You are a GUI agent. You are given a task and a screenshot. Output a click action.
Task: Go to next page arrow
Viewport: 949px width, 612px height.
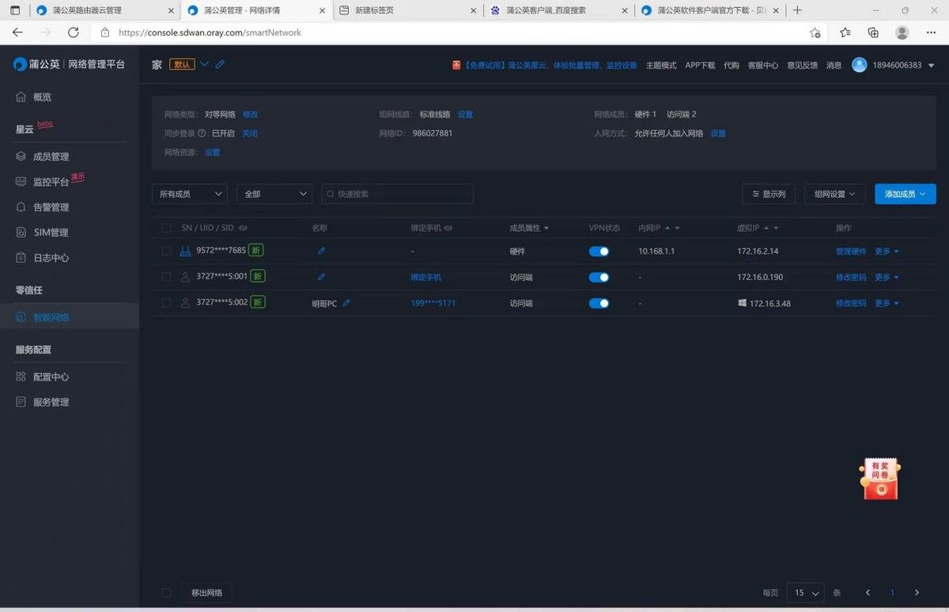917,592
